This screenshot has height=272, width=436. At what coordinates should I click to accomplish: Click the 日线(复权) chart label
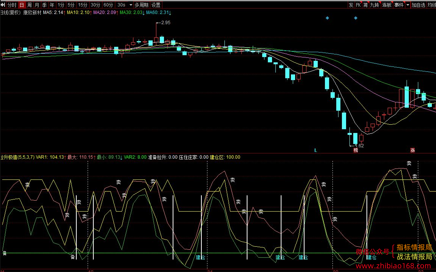[11, 12]
